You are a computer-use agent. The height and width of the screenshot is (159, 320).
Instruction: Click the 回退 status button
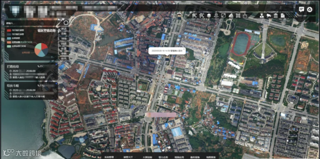(x=64, y=43)
